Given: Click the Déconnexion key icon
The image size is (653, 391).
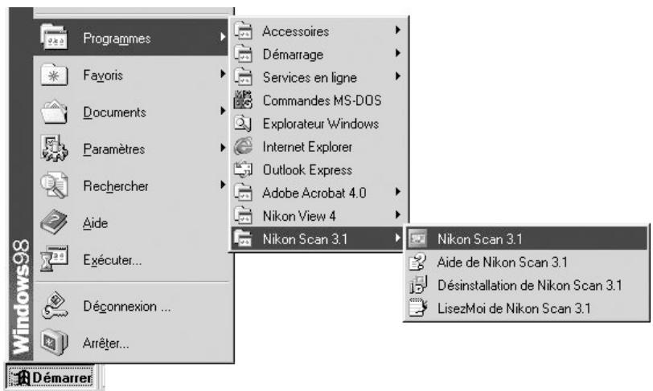Looking at the screenshot, I should [55, 306].
